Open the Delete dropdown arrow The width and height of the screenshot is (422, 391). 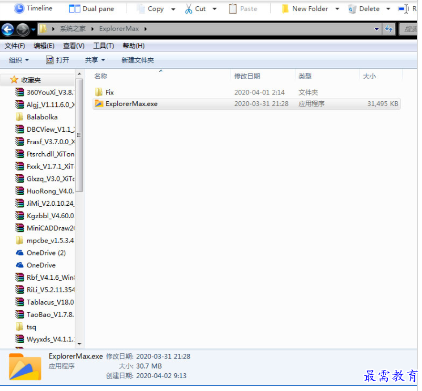(388, 9)
